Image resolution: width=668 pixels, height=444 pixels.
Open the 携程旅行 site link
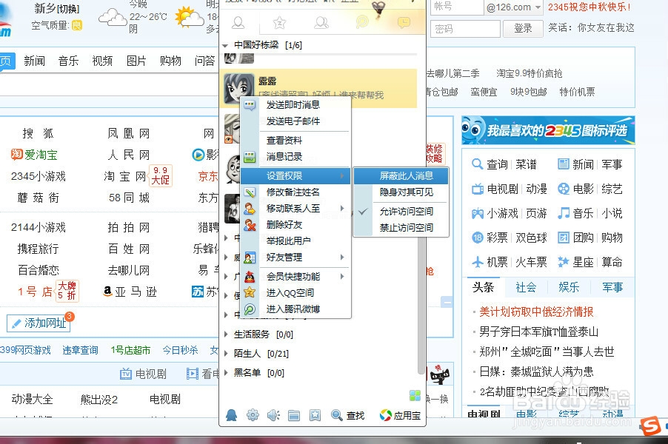39,249
